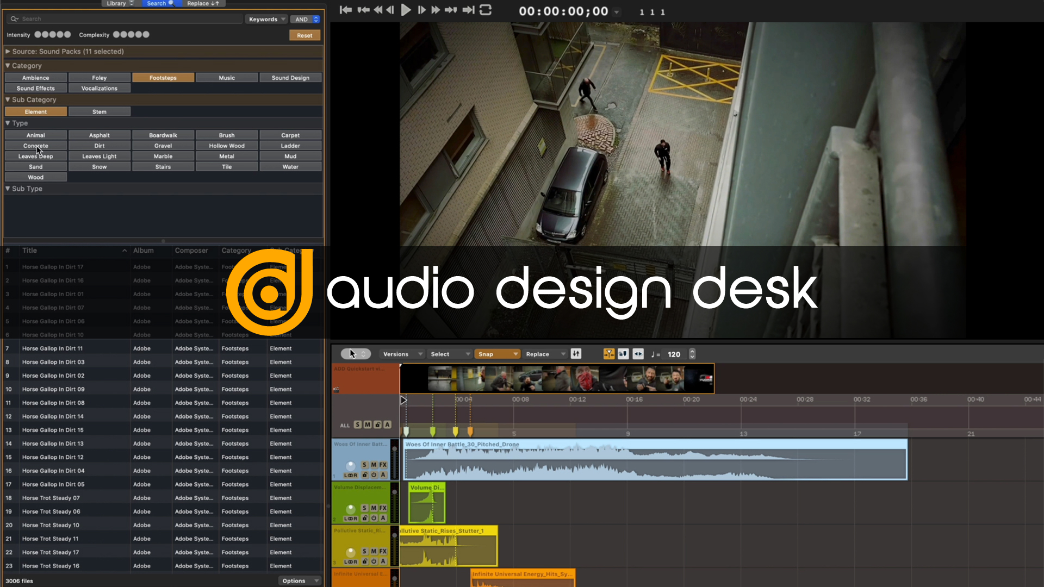Click the L/R link button on the Volume Displacement track

click(351, 519)
